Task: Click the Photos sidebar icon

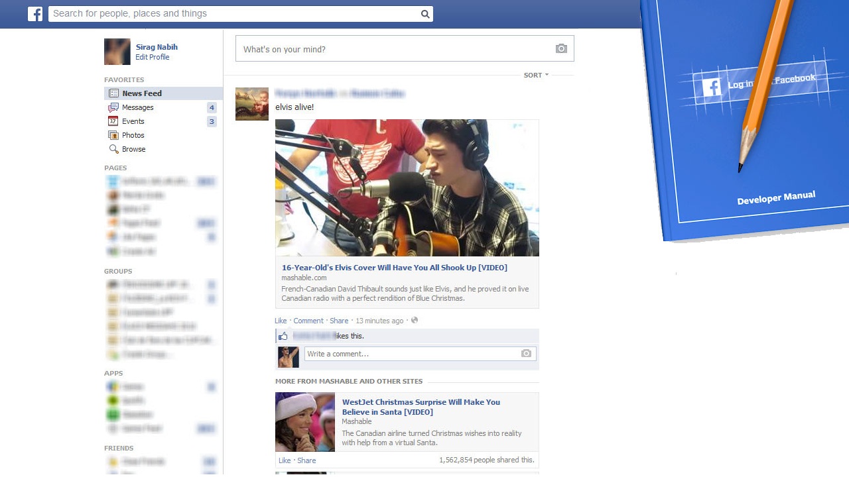Action: point(113,135)
